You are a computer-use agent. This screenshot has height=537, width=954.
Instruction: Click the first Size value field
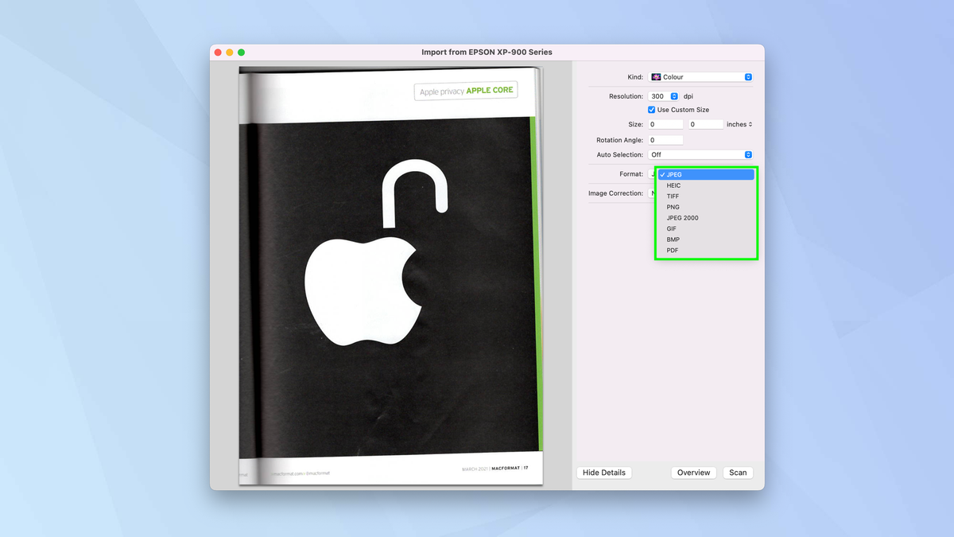(x=665, y=123)
